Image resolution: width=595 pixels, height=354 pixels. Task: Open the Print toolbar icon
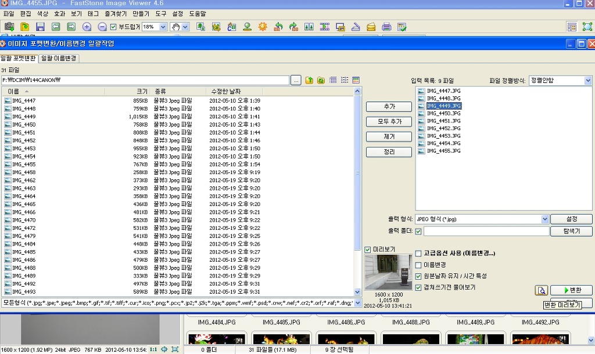point(386,27)
